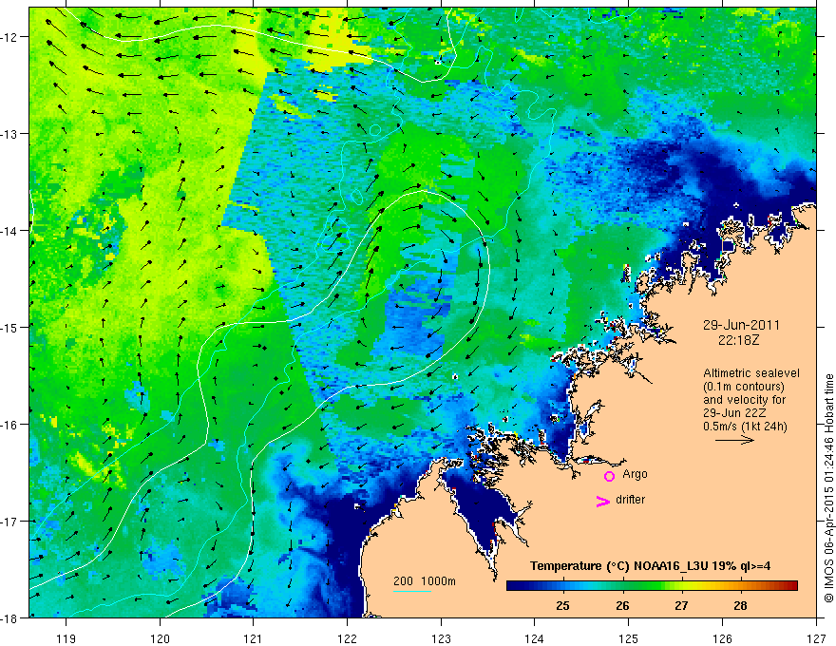Click the "29-Jun 22Z" text line
Viewport: 836px width, 646px height.
pyautogui.click(x=732, y=413)
